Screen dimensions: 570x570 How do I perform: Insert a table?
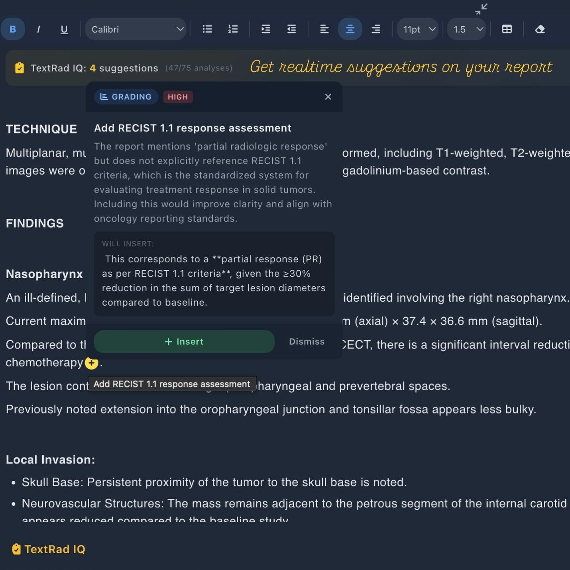(507, 29)
